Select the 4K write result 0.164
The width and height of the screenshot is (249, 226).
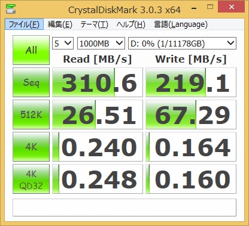point(191,147)
